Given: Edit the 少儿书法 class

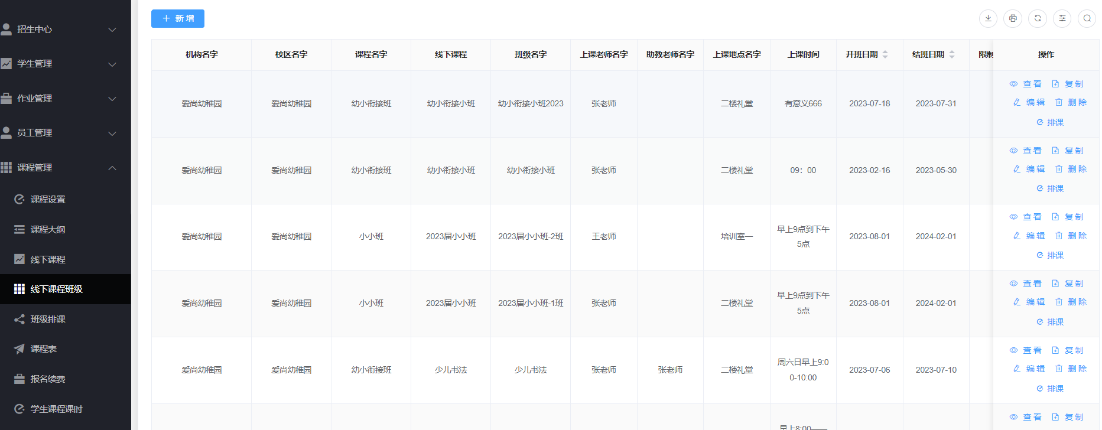Looking at the screenshot, I should (1029, 369).
